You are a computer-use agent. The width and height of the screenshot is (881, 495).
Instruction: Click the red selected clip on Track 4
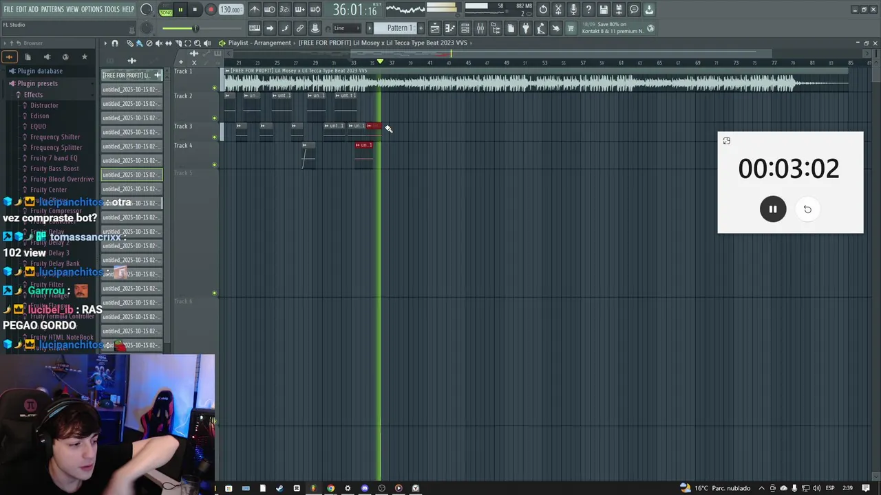[x=364, y=155]
